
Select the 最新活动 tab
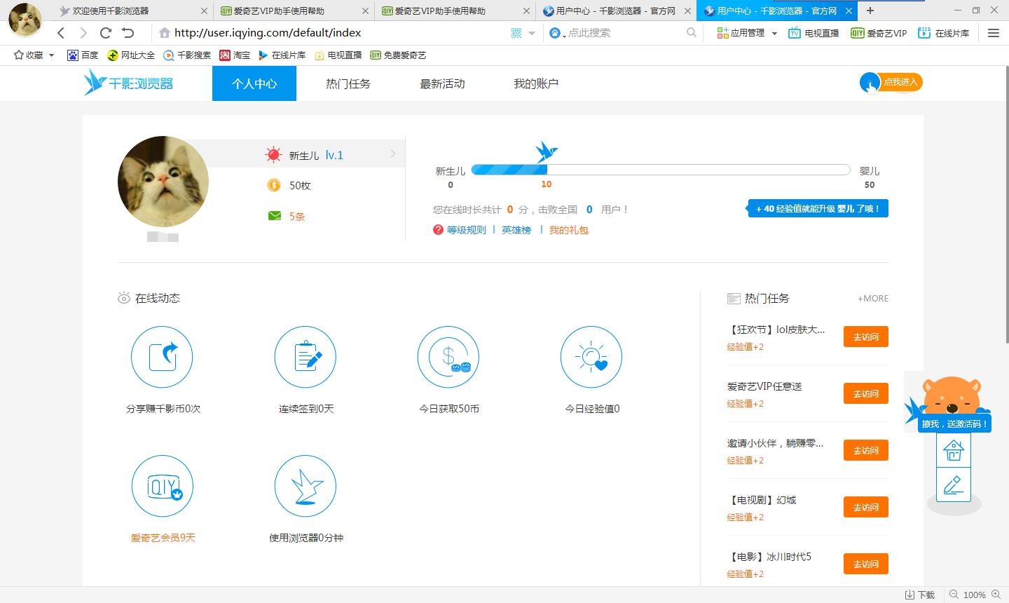[442, 83]
